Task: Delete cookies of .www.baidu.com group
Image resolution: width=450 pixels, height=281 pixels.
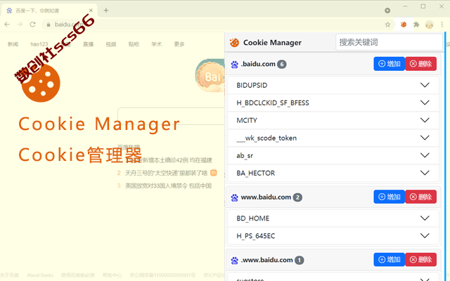Action: (x=420, y=259)
